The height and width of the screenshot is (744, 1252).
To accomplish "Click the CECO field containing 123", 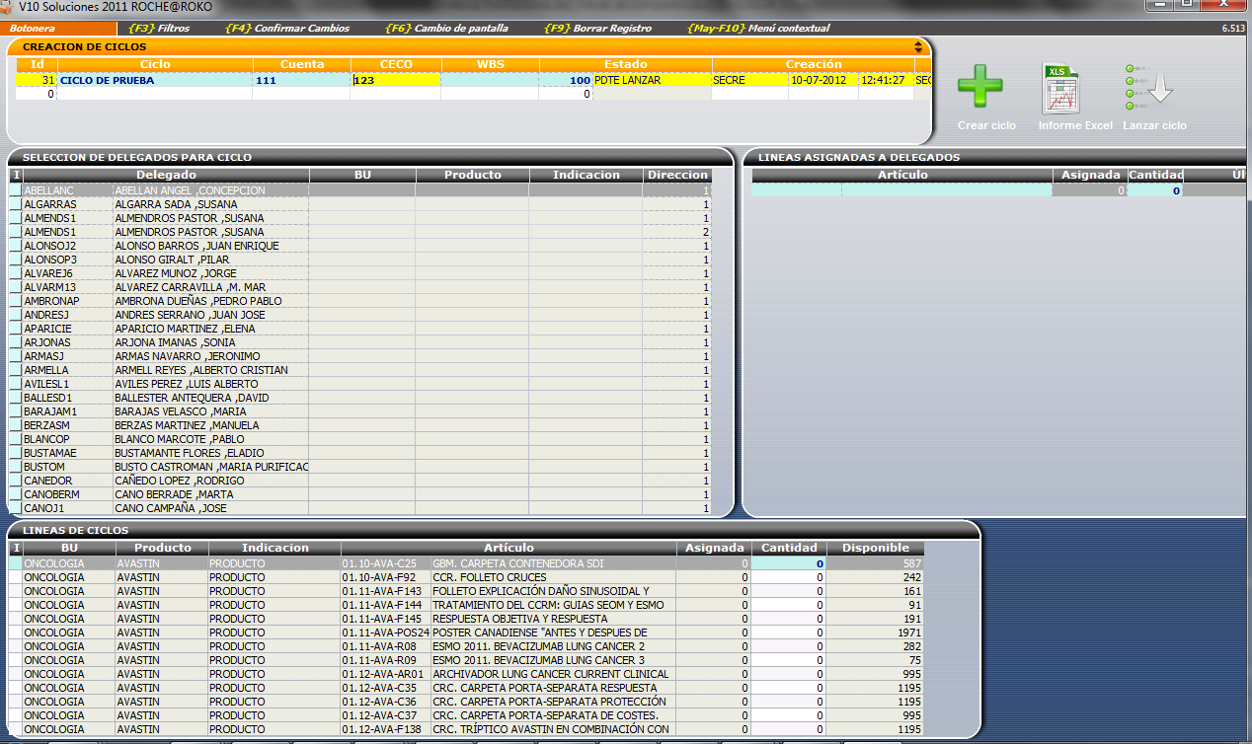I will tap(395, 80).
